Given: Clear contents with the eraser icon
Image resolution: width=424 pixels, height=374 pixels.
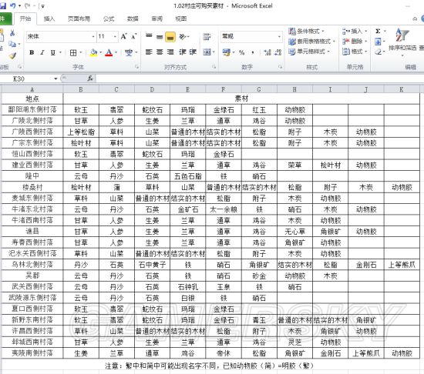Looking at the screenshot, I should tap(378, 52).
